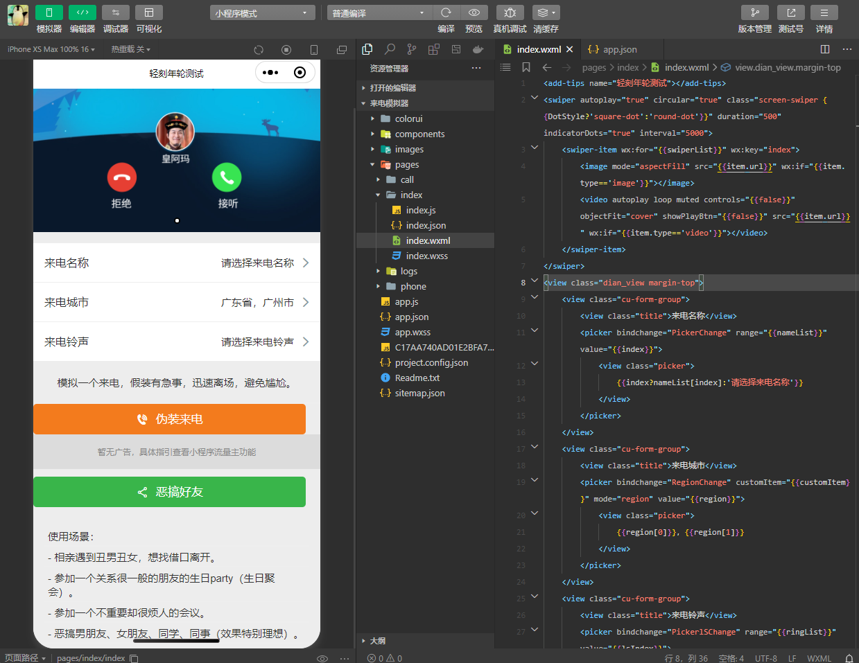Select index.wxss in the file tree
The width and height of the screenshot is (859, 663).
point(426,256)
